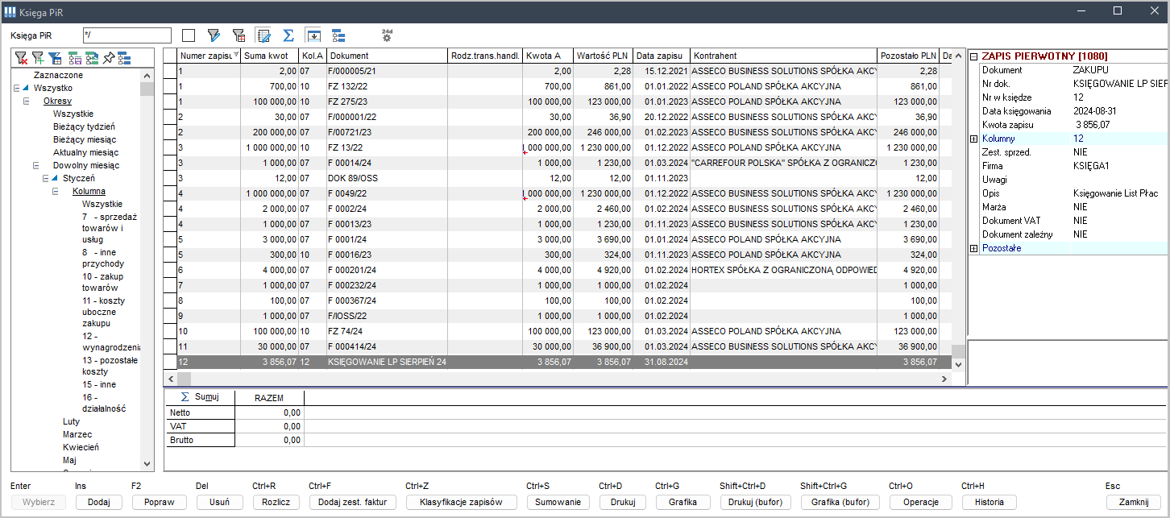Click the blue tree view icon in tree toolbar

[124, 58]
